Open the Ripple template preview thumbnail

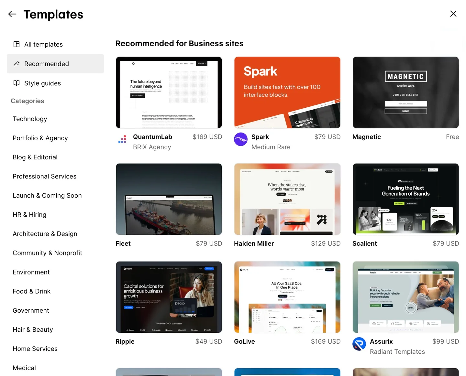pos(169,297)
